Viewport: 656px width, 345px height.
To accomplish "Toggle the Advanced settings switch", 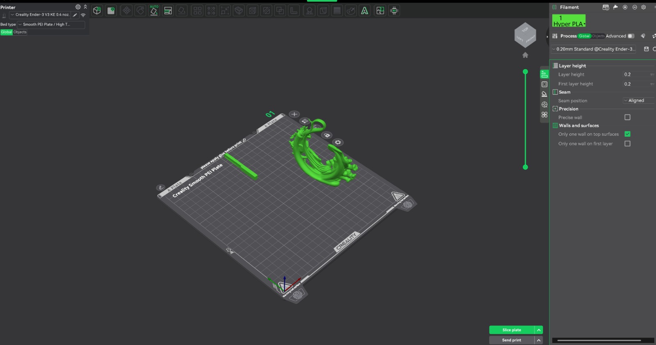I will [631, 36].
